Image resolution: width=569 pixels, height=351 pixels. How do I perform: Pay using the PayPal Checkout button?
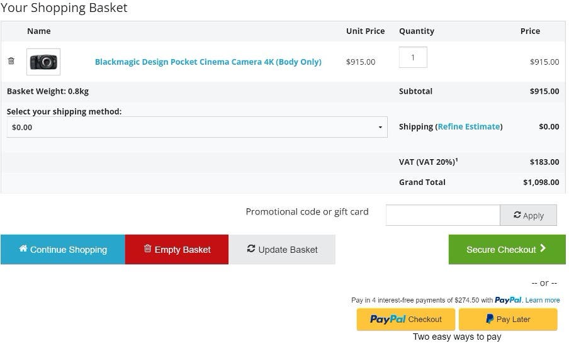click(405, 319)
